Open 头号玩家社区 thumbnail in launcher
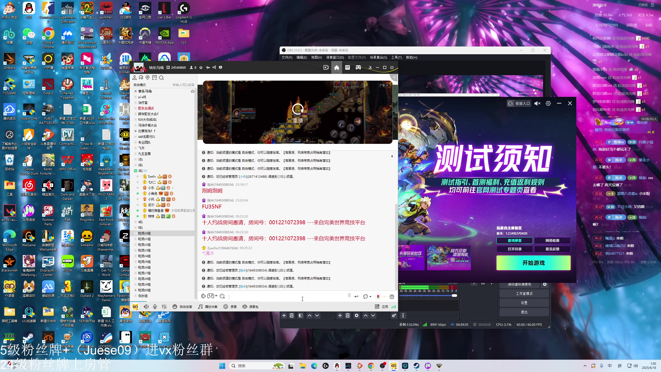Image resolution: width=661 pixels, height=372 pixels. [x=411, y=258]
